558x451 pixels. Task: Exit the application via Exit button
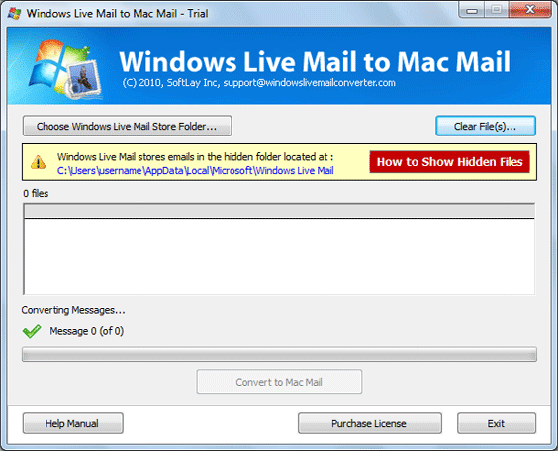[496, 423]
